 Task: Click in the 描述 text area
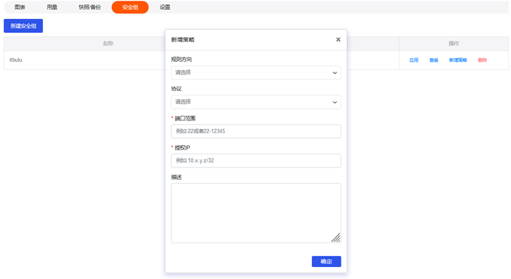click(256, 213)
